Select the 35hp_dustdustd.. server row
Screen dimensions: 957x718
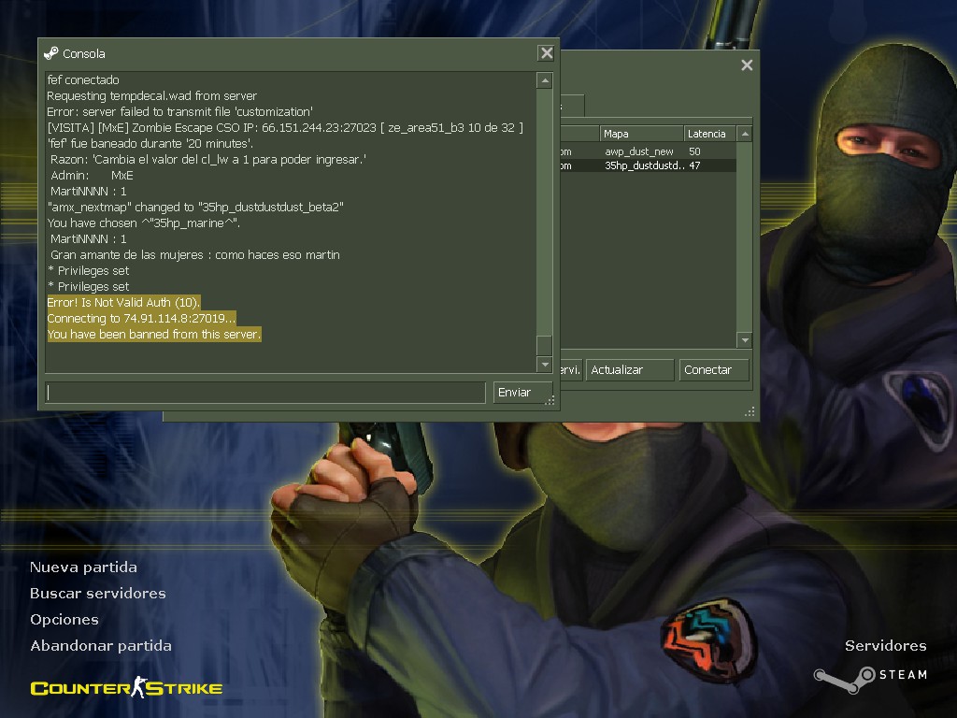648,165
